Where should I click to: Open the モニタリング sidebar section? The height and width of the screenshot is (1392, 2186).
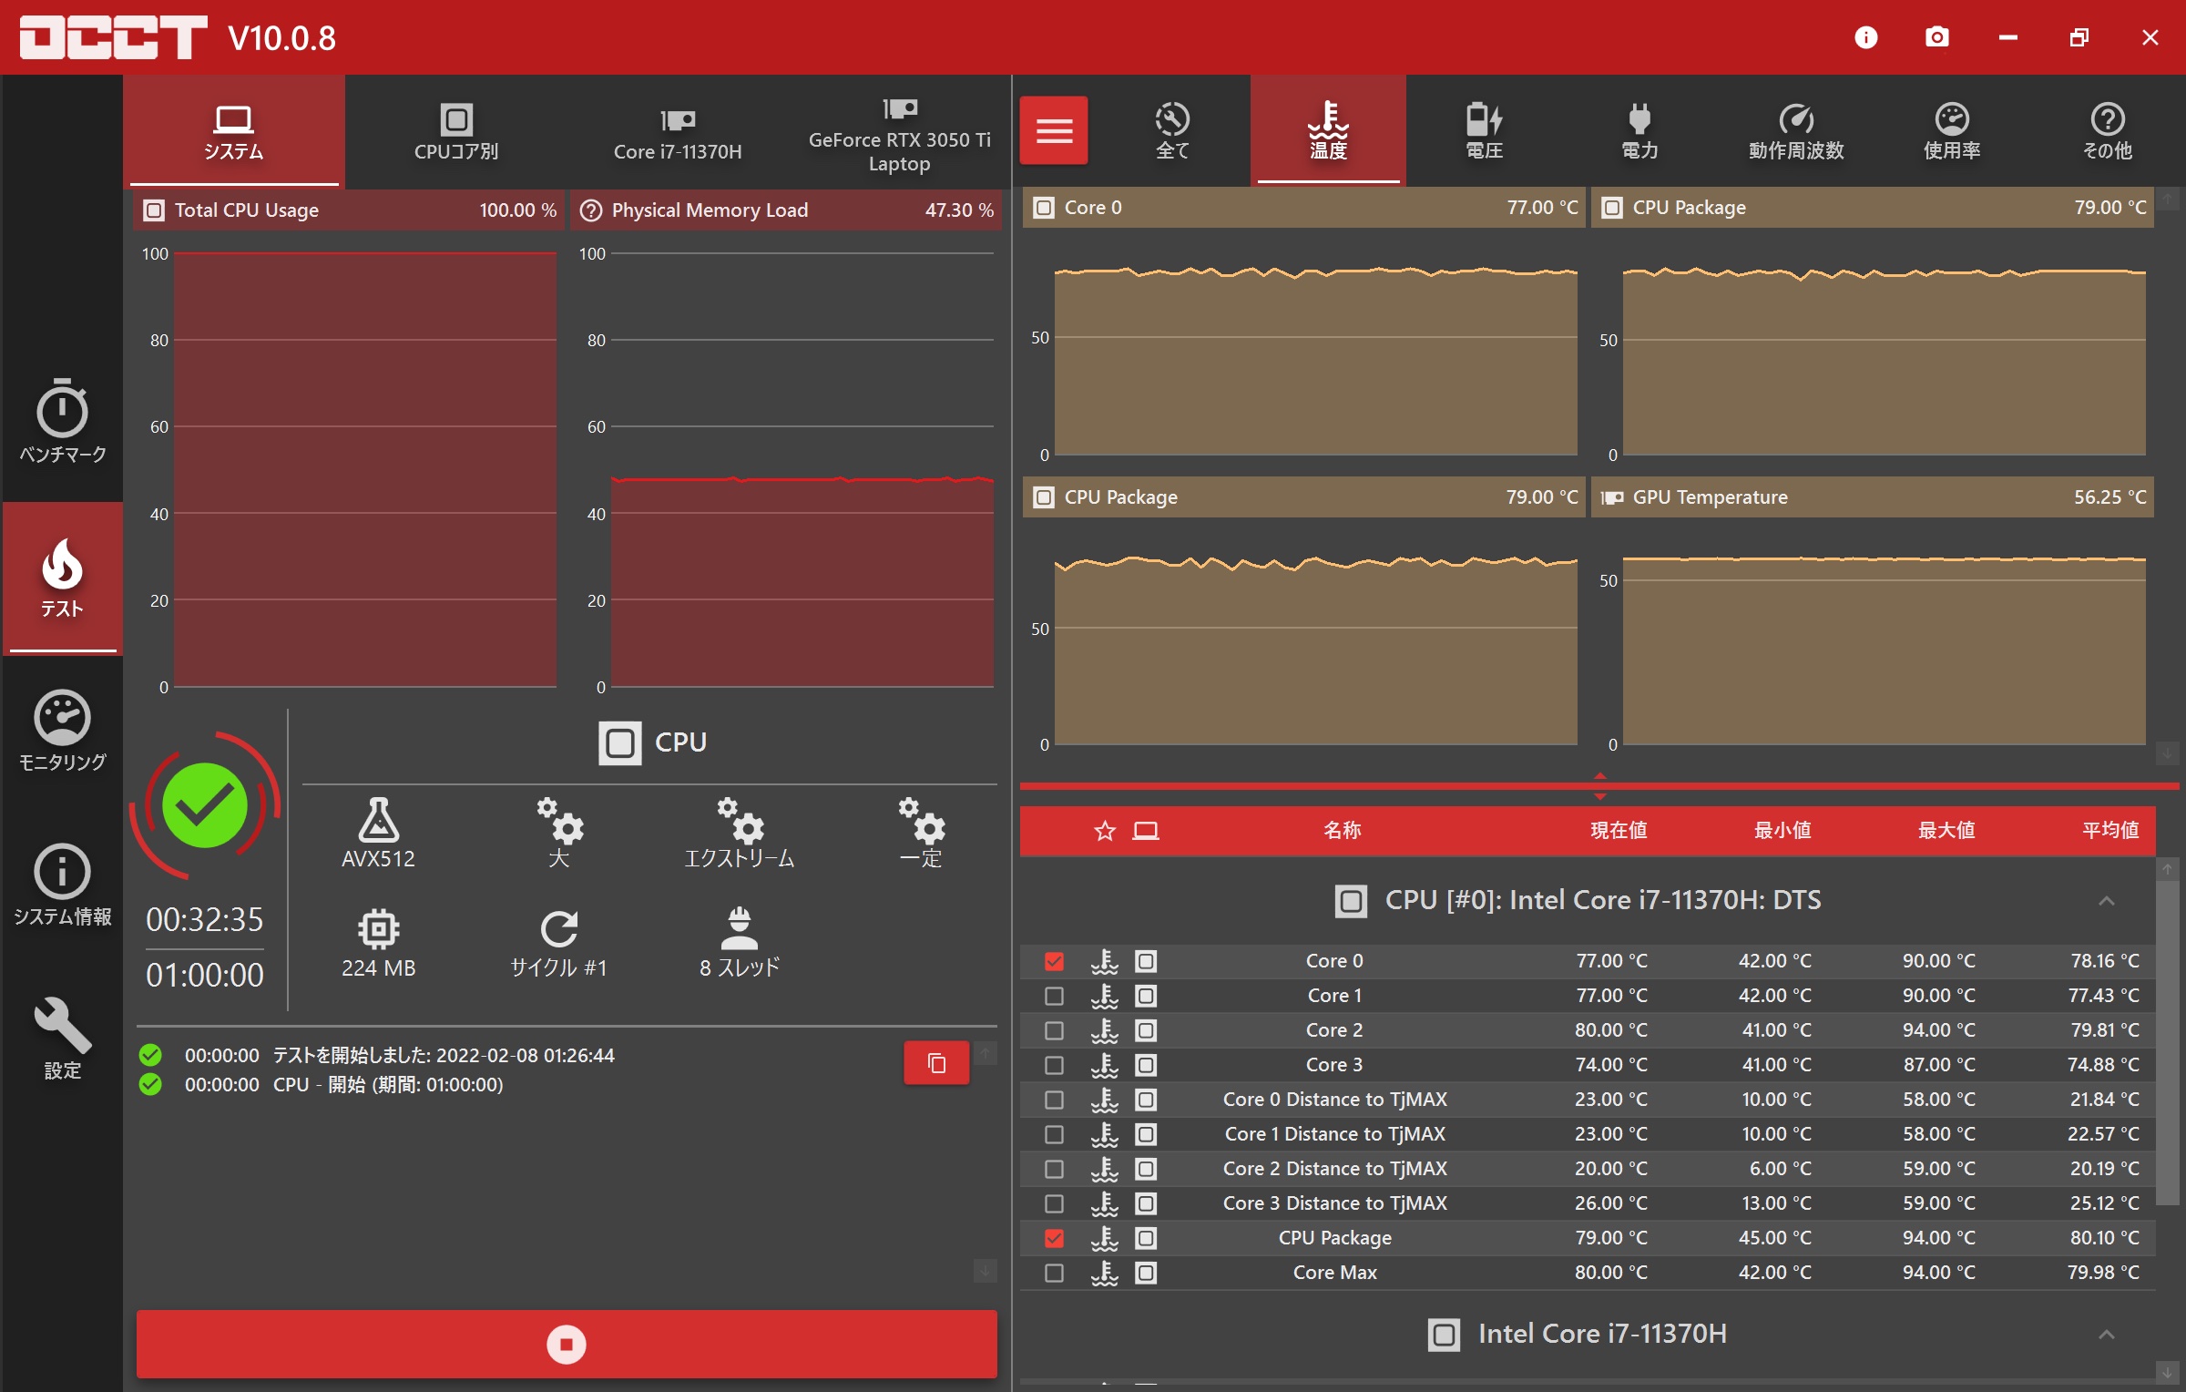(62, 732)
